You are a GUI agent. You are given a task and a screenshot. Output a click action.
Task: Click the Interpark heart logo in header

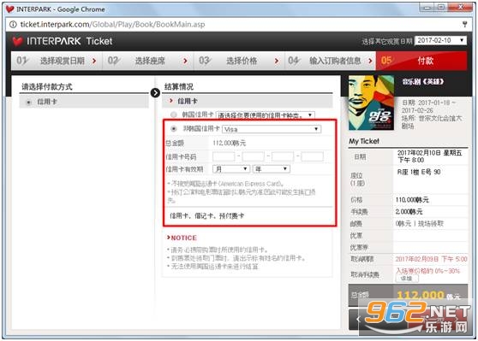[x=18, y=41]
